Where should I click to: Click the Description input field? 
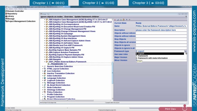coord(161,30)
